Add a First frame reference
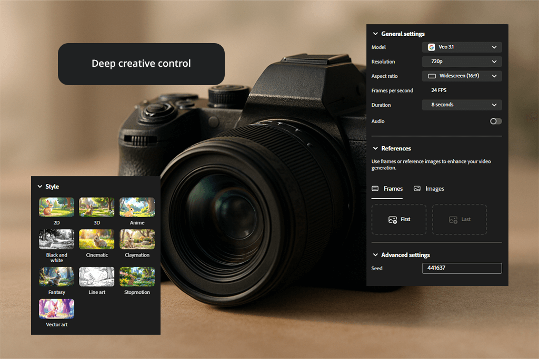Screen dimensions: 539x359 pyautogui.click(x=399, y=219)
